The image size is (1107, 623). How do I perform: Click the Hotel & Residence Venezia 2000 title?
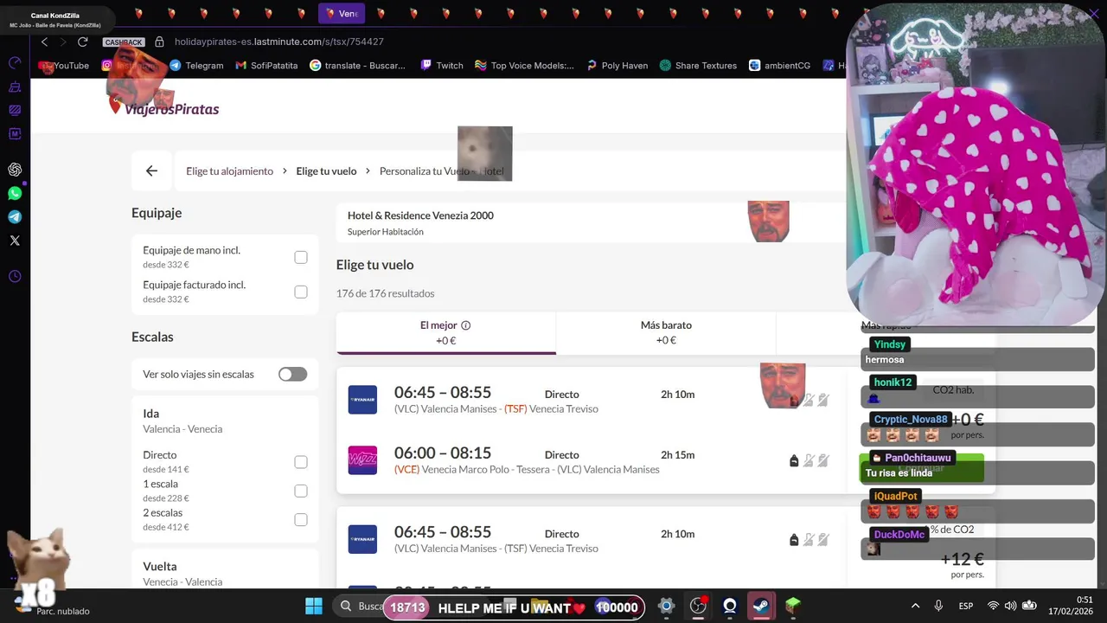click(420, 215)
